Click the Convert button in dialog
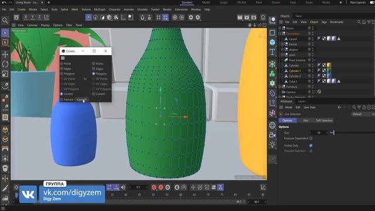This screenshot has height=211, width=375. 81,100
